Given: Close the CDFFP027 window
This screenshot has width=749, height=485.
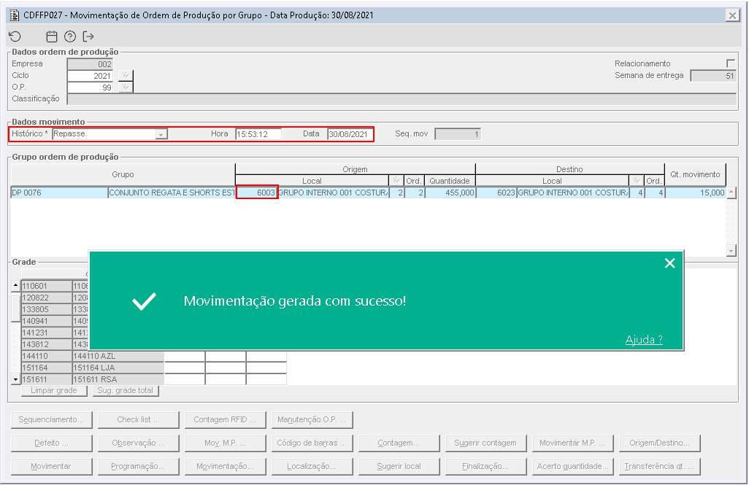Looking at the screenshot, I should (732, 15).
